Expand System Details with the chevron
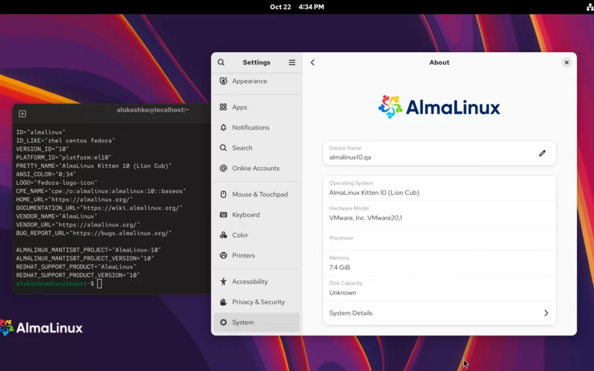This screenshot has height=371, width=594. click(546, 313)
